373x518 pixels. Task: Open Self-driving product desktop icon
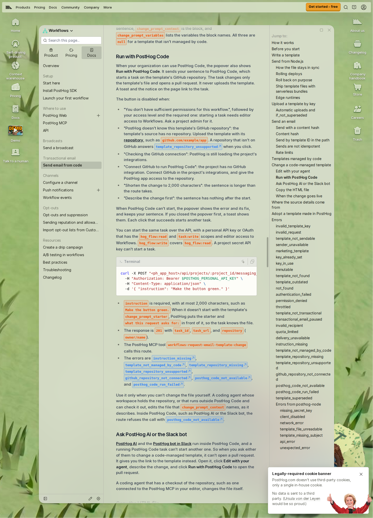(15, 49)
